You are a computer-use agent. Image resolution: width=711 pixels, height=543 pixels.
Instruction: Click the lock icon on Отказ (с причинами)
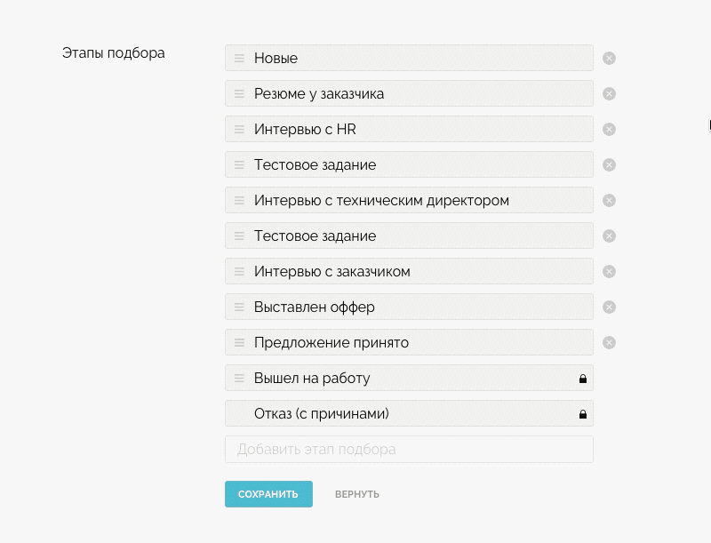583,413
